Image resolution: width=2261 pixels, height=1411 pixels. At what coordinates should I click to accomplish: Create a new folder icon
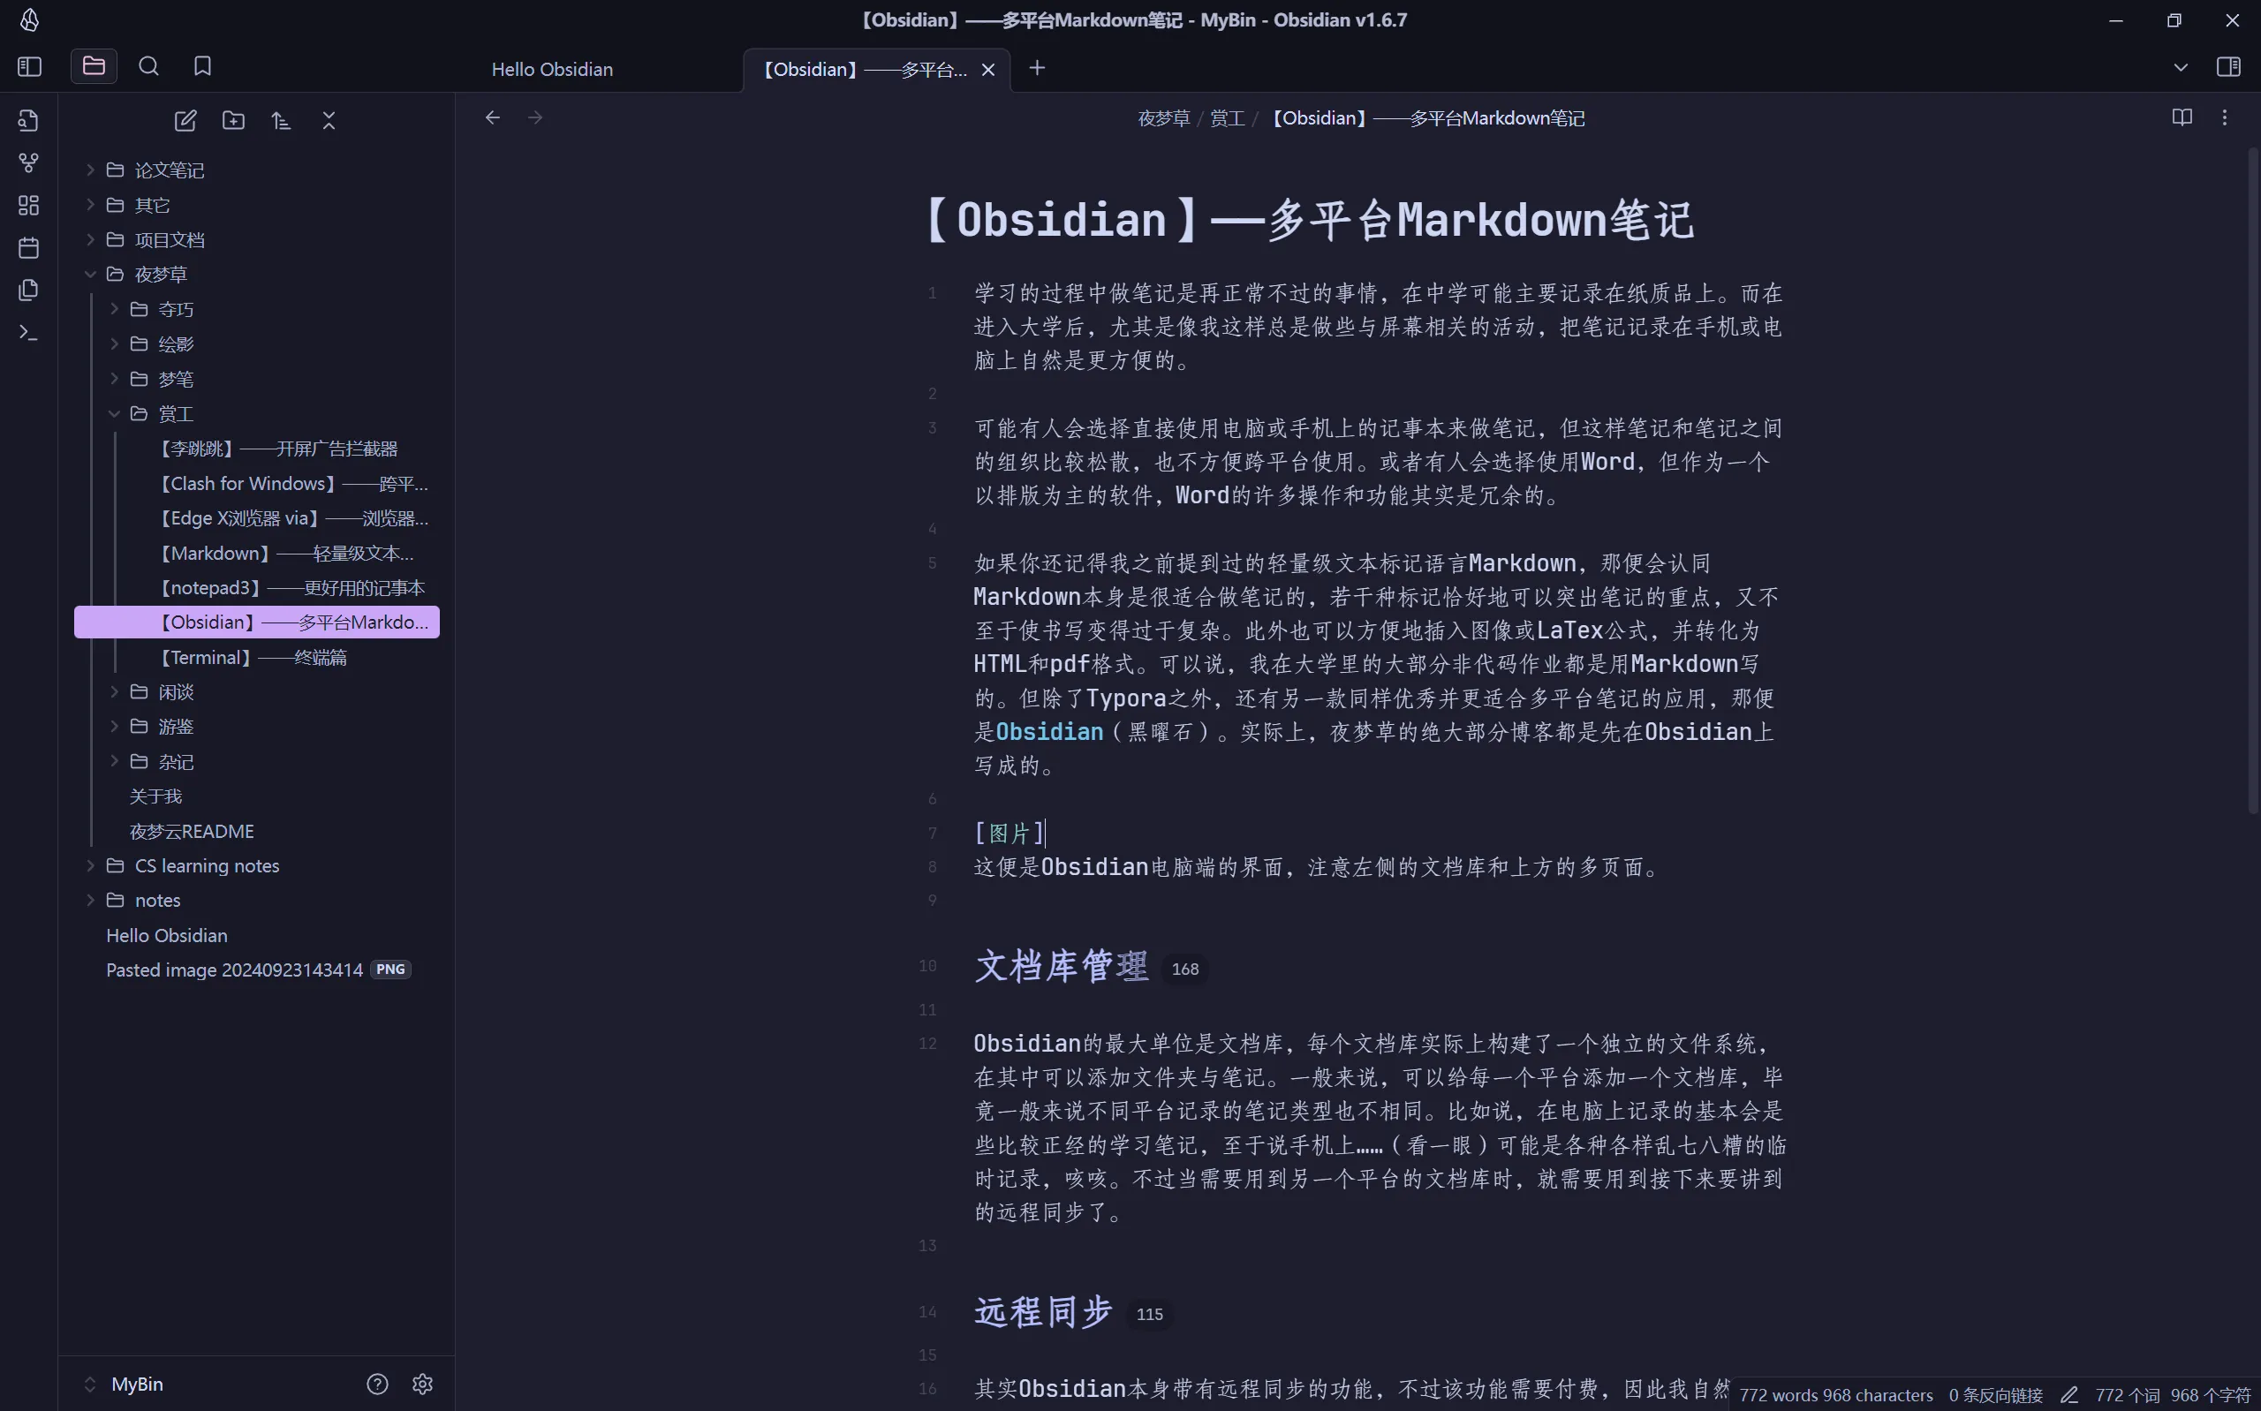tap(233, 120)
